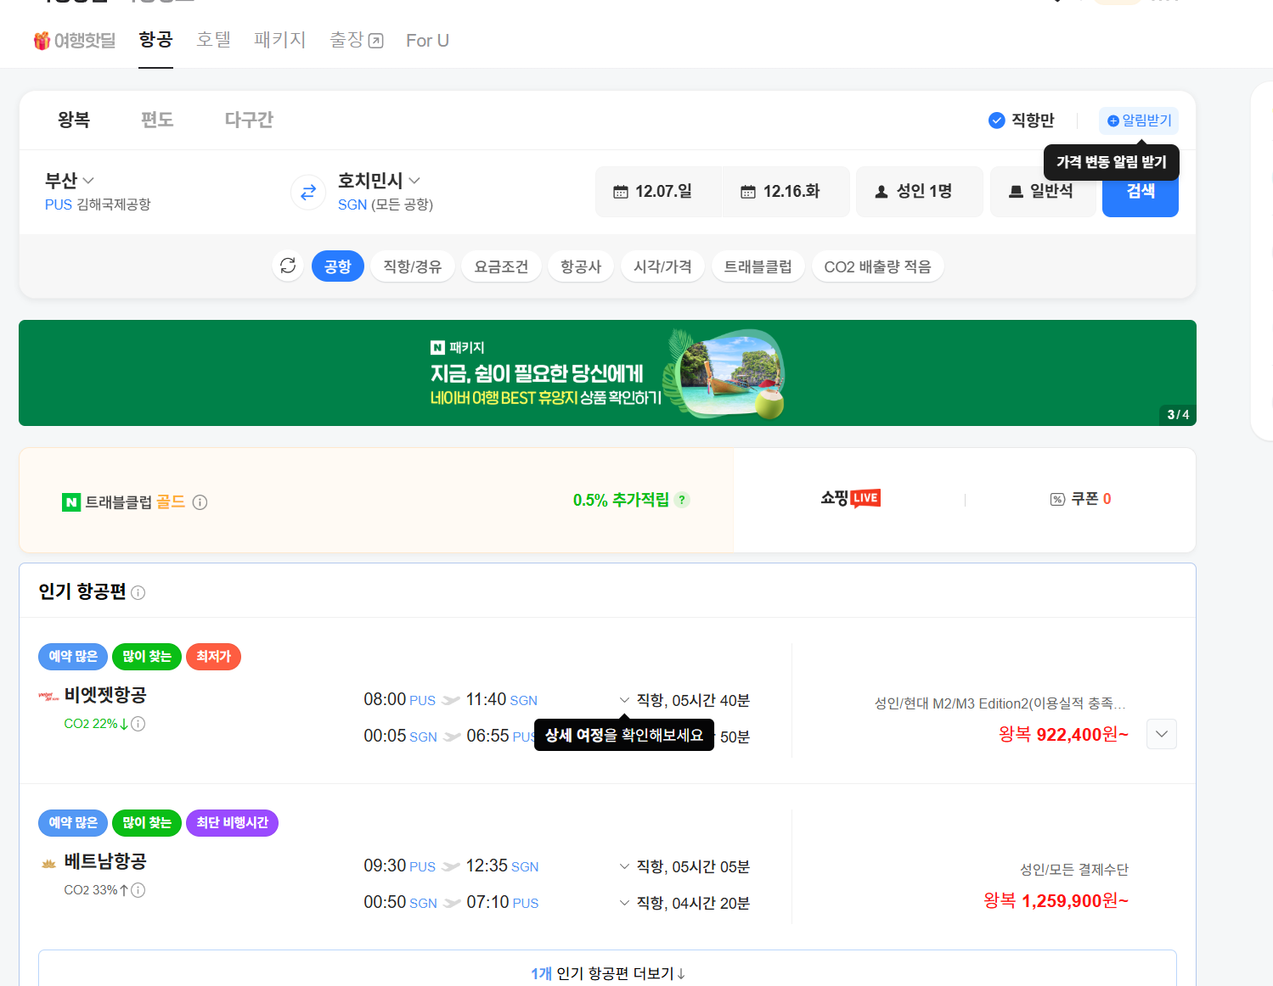Expand 비엣젯항공 price options chevron

[1161, 734]
